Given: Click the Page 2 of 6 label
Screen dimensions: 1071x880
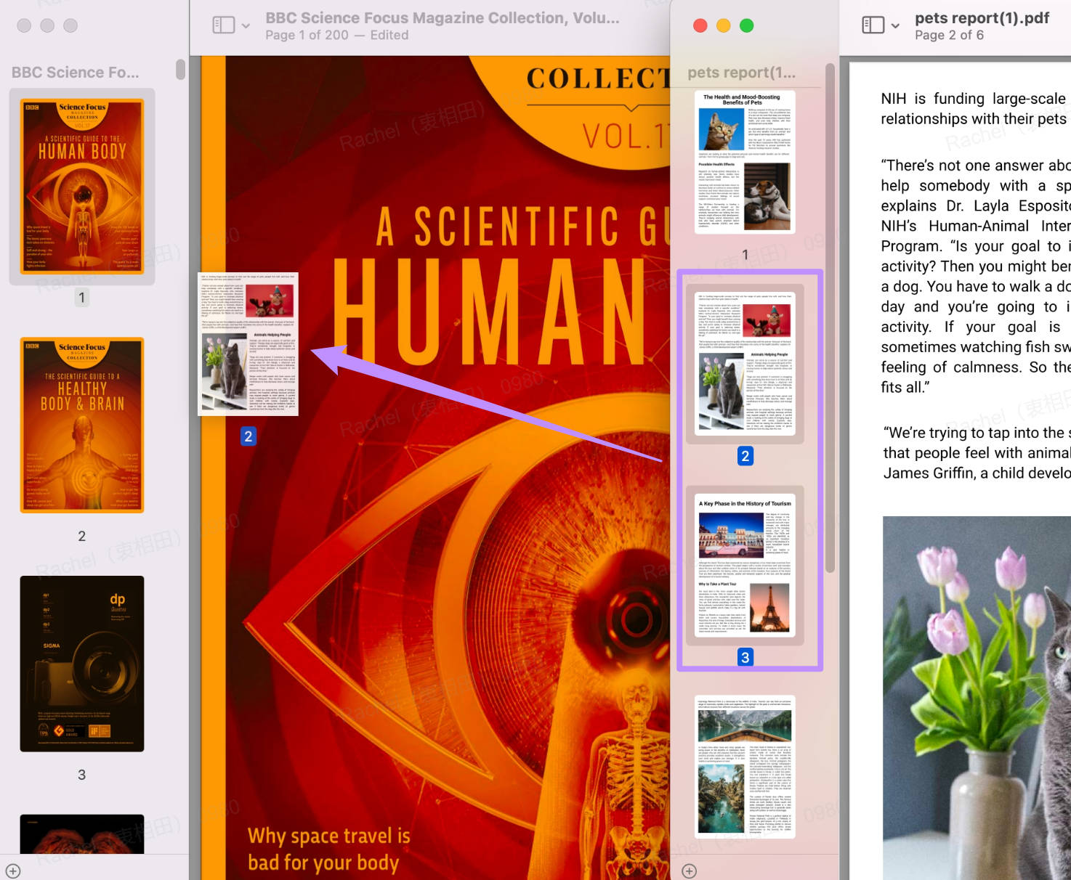Looking at the screenshot, I should click(950, 35).
